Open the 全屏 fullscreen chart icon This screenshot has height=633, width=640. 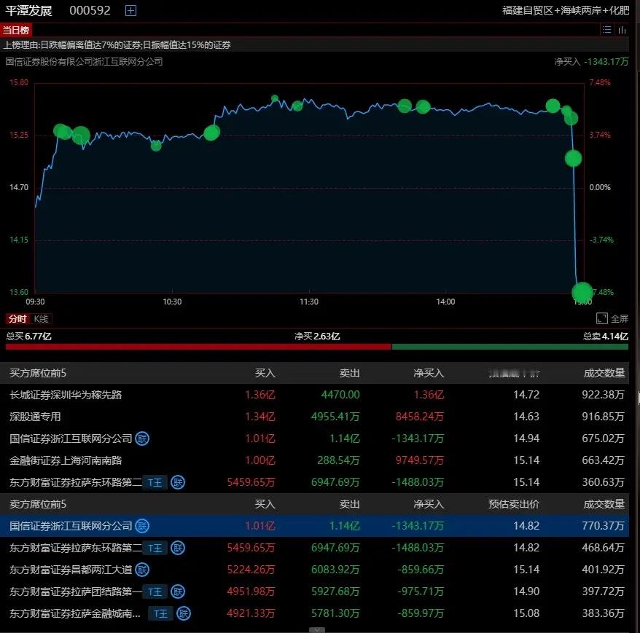click(602, 318)
